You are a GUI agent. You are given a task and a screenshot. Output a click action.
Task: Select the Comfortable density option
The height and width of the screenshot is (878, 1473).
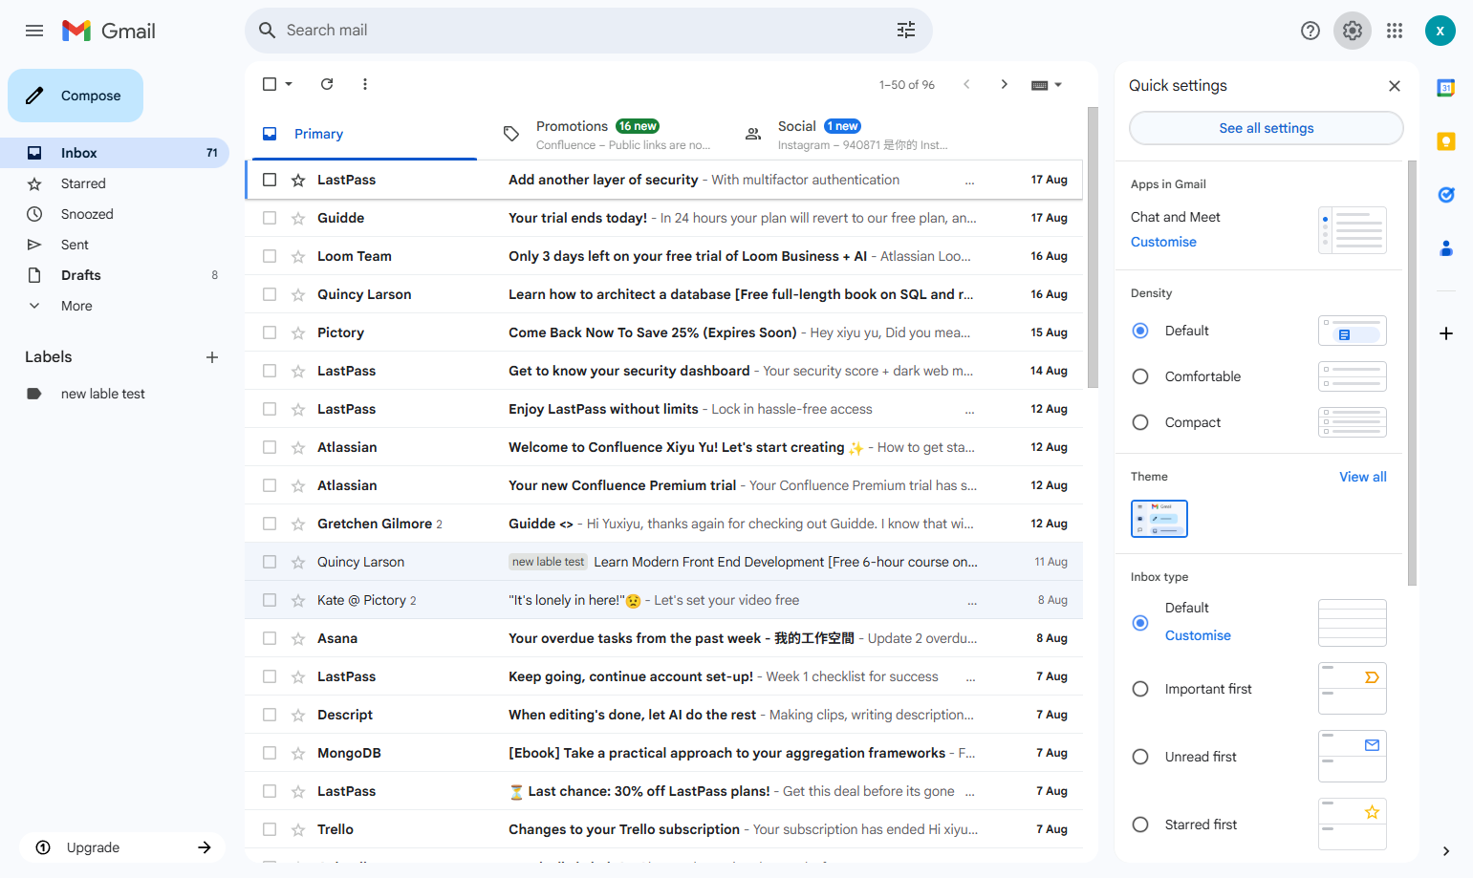[x=1140, y=376]
